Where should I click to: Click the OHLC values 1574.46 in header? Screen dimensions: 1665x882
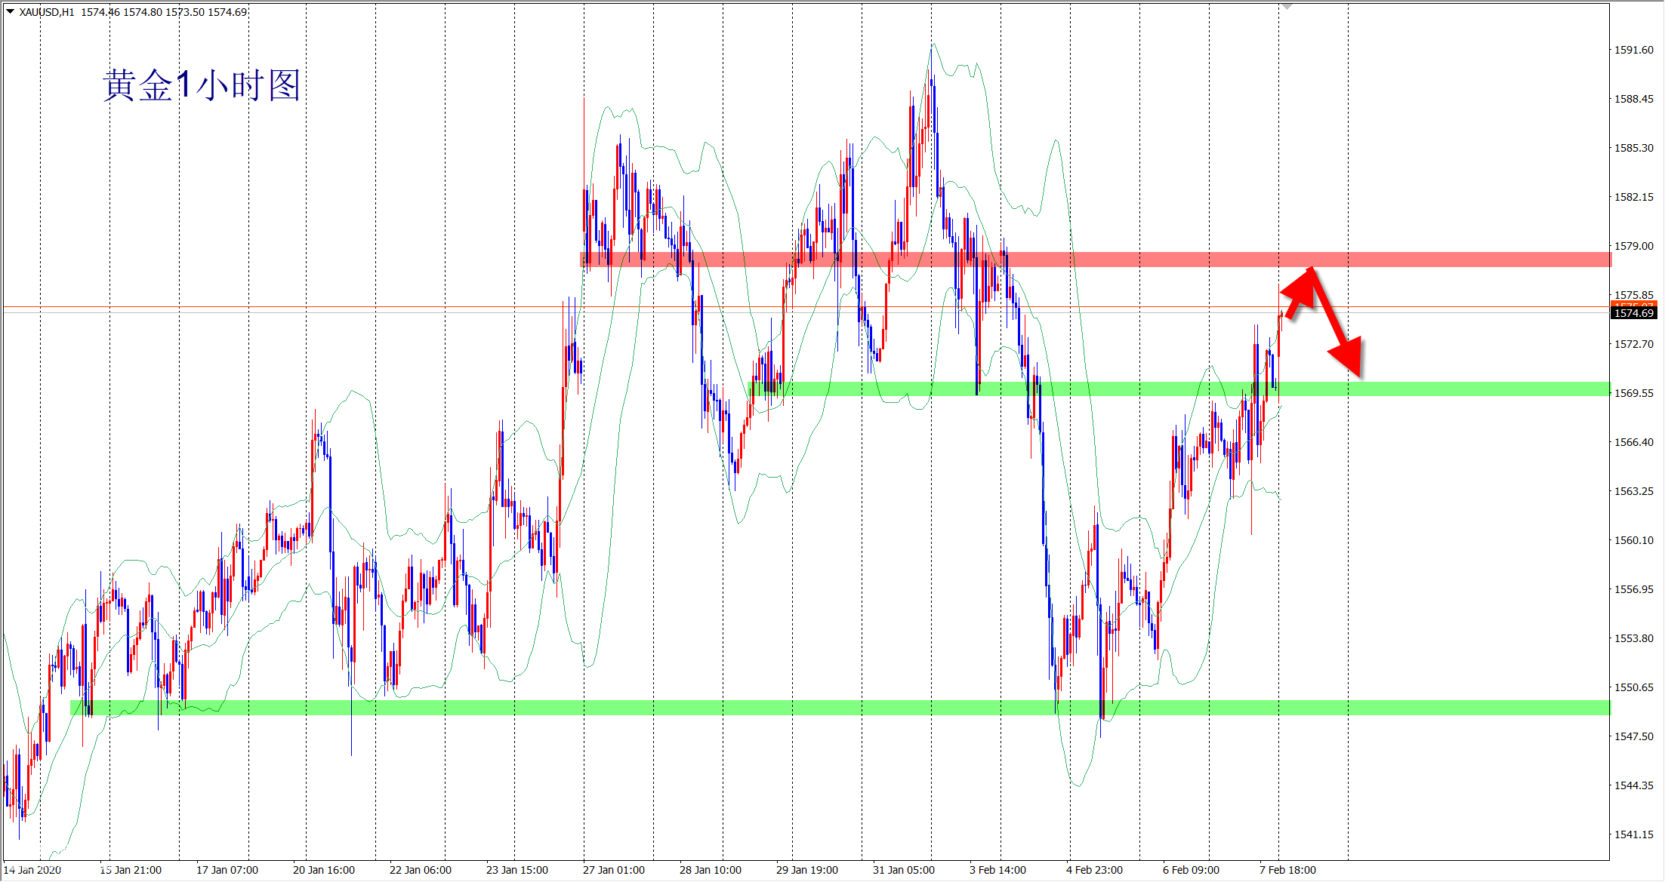tap(99, 12)
